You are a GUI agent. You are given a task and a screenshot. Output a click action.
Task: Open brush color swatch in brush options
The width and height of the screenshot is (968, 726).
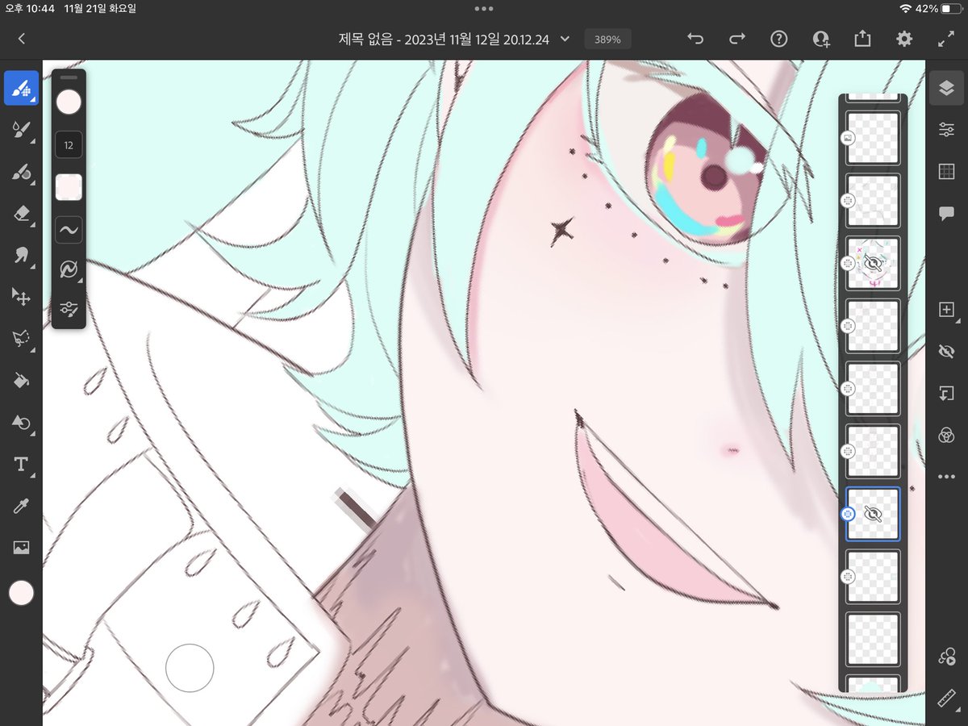coord(69,102)
